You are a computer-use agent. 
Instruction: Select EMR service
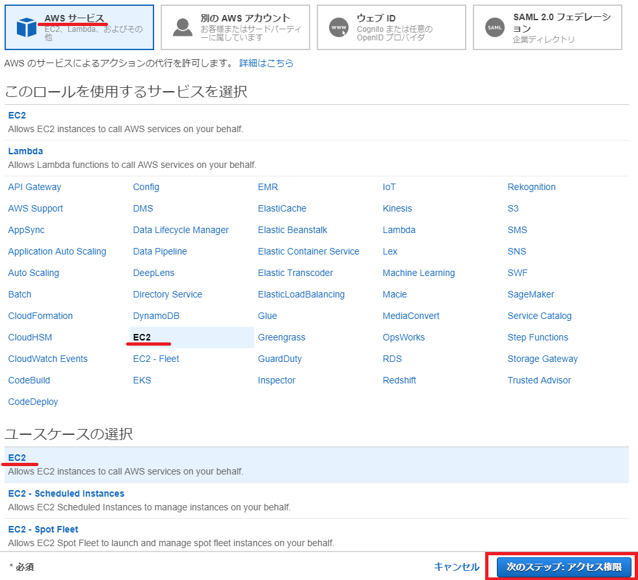coord(268,187)
